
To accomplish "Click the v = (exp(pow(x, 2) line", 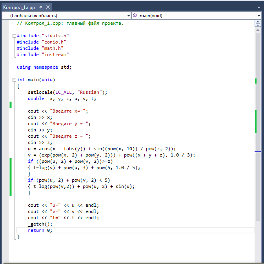I will [111, 155].
